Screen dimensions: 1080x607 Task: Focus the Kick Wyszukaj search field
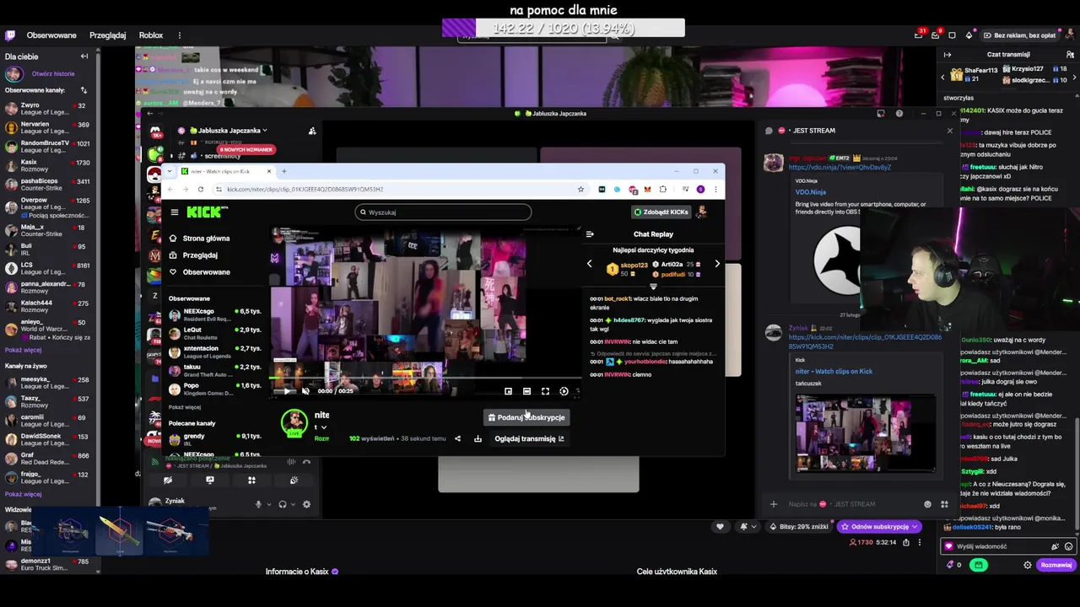tap(444, 212)
